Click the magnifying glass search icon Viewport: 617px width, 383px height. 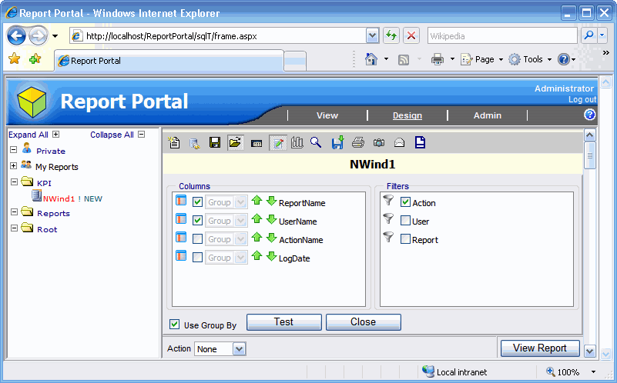[316, 142]
